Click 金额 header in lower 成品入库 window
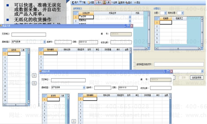The width and height of the screenshot is (207, 124). (x=166, y=95)
